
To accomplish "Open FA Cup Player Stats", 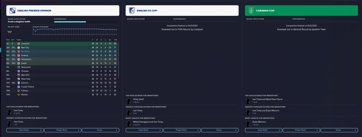I will click(x=182, y=130).
